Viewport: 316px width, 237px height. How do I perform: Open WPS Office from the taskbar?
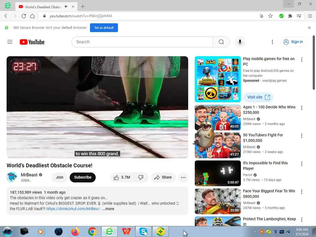tap(126, 232)
